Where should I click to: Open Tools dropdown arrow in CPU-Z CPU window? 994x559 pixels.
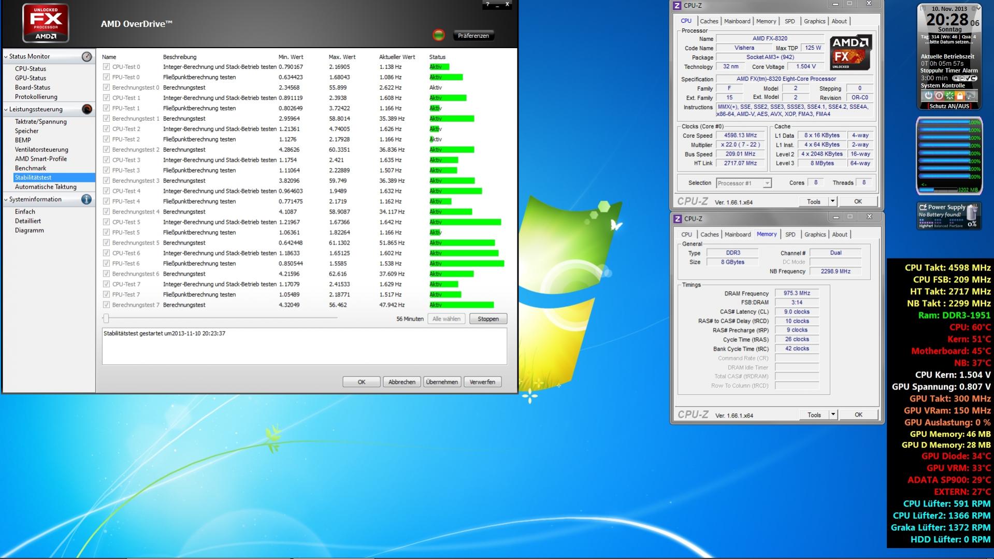coord(832,202)
